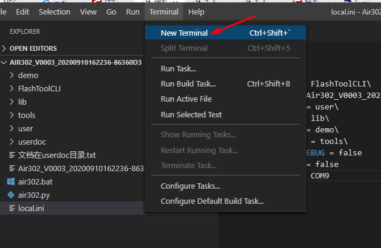Open the air302.bat file
This screenshot has width=381, height=248.
click(72, 181)
